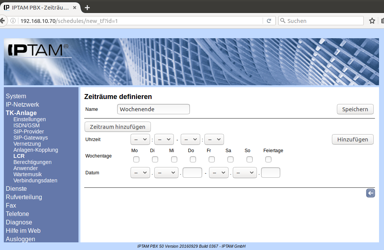Screen dimensions: 384x250
Task: Tick the So weekday checkbox
Action: point(250,159)
